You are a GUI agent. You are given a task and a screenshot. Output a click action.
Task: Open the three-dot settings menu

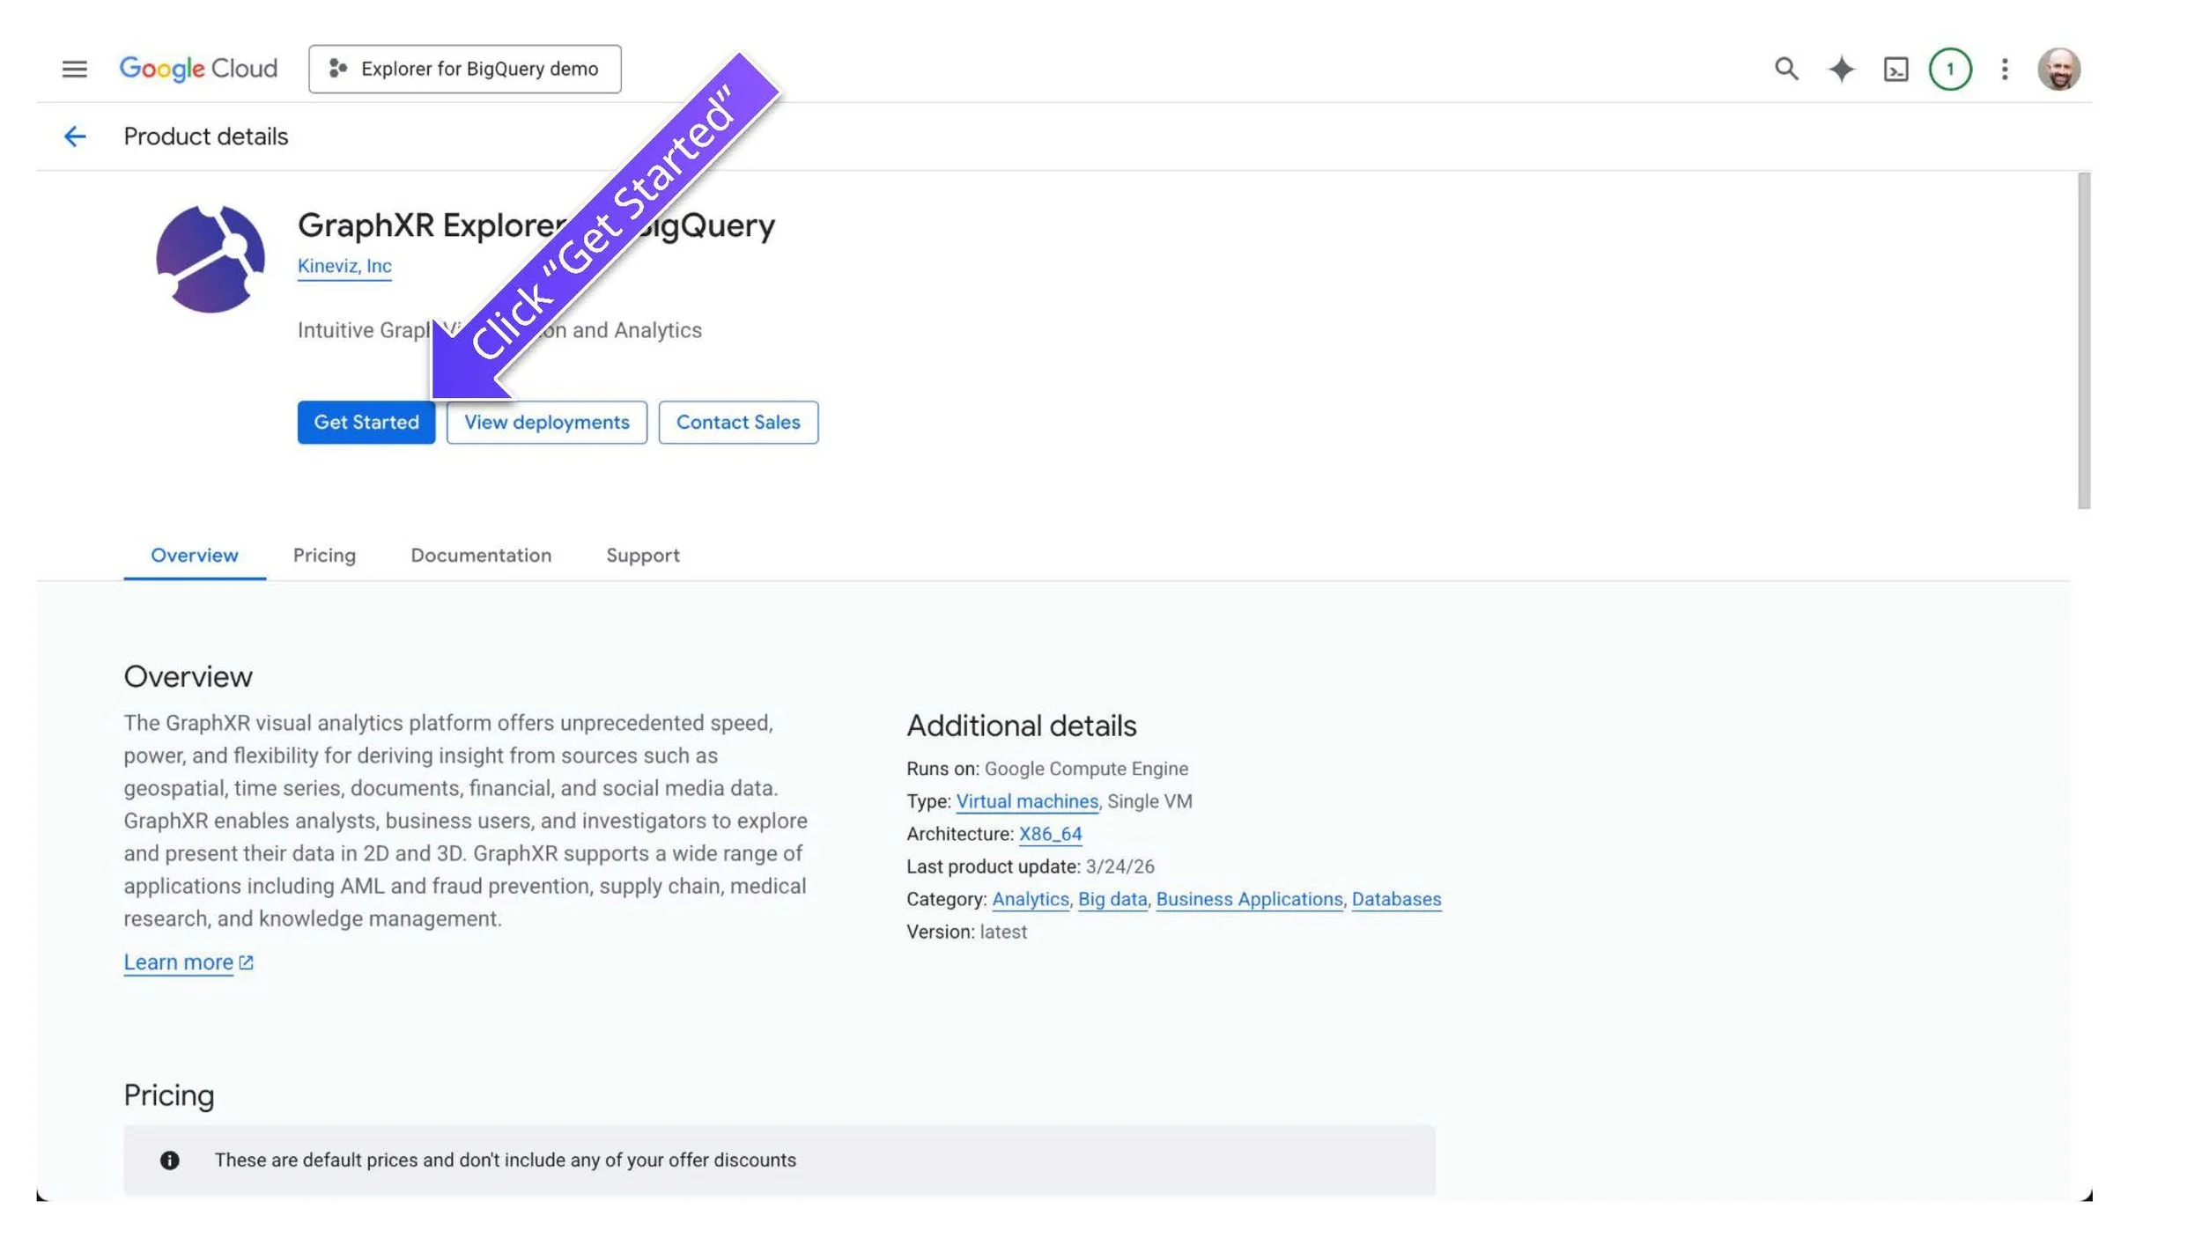[2005, 69]
